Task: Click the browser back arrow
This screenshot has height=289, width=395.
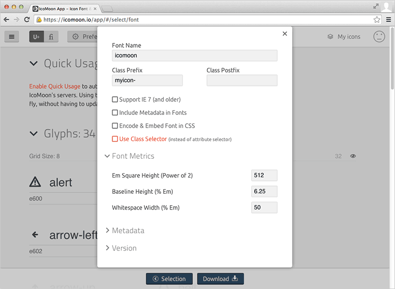Action: coord(6,20)
